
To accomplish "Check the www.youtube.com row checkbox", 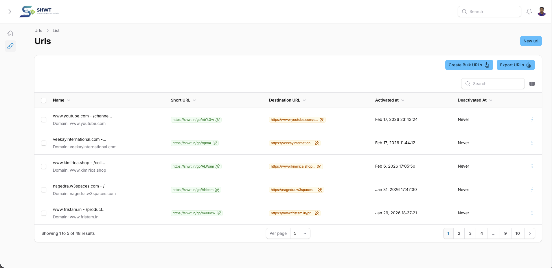I will pos(44,120).
